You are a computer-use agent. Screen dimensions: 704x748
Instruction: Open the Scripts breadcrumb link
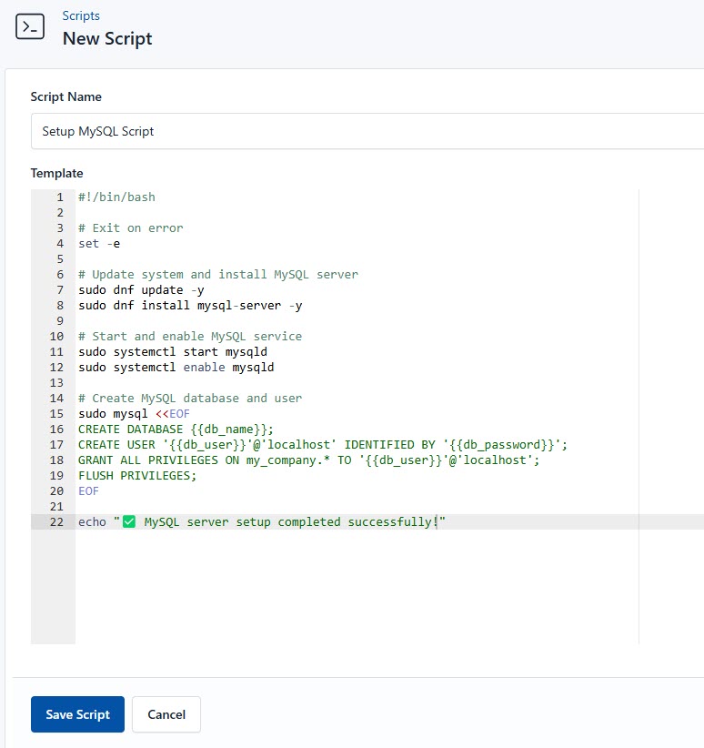point(81,15)
